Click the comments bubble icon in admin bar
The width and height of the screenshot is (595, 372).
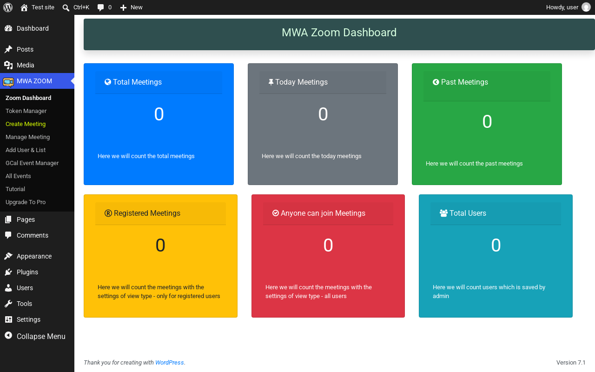[100, 7]
